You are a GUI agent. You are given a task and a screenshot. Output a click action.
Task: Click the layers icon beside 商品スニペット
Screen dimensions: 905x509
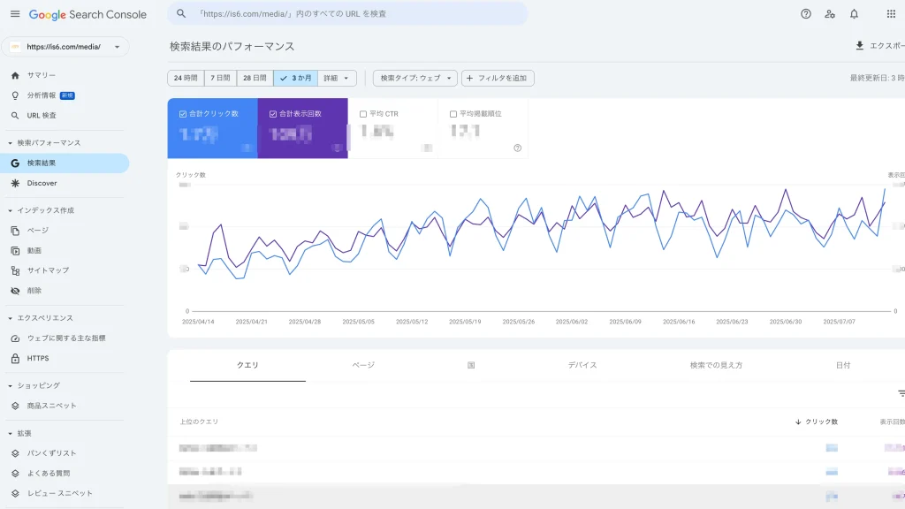click(15, 406)
